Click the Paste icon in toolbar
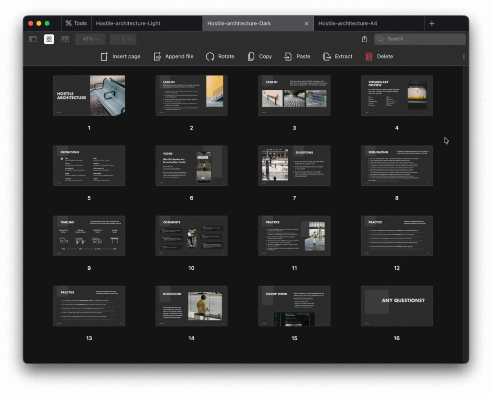Screen dimensions: 492x394 (x=288, y=57)
